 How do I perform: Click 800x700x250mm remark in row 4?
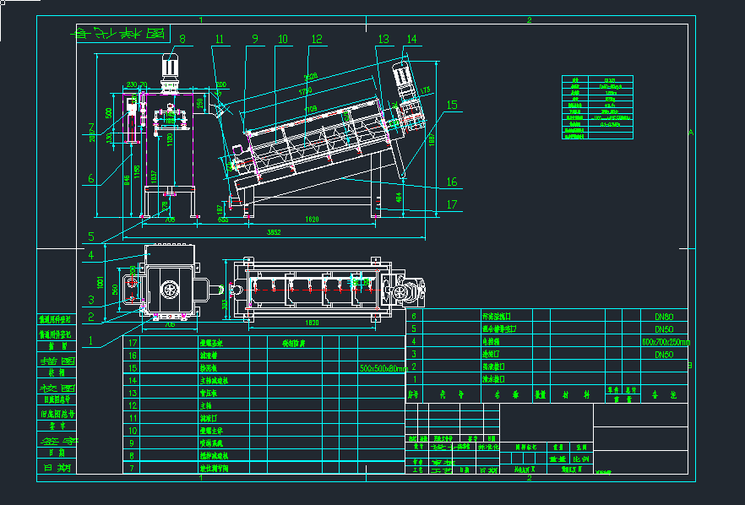pos(666,342)
